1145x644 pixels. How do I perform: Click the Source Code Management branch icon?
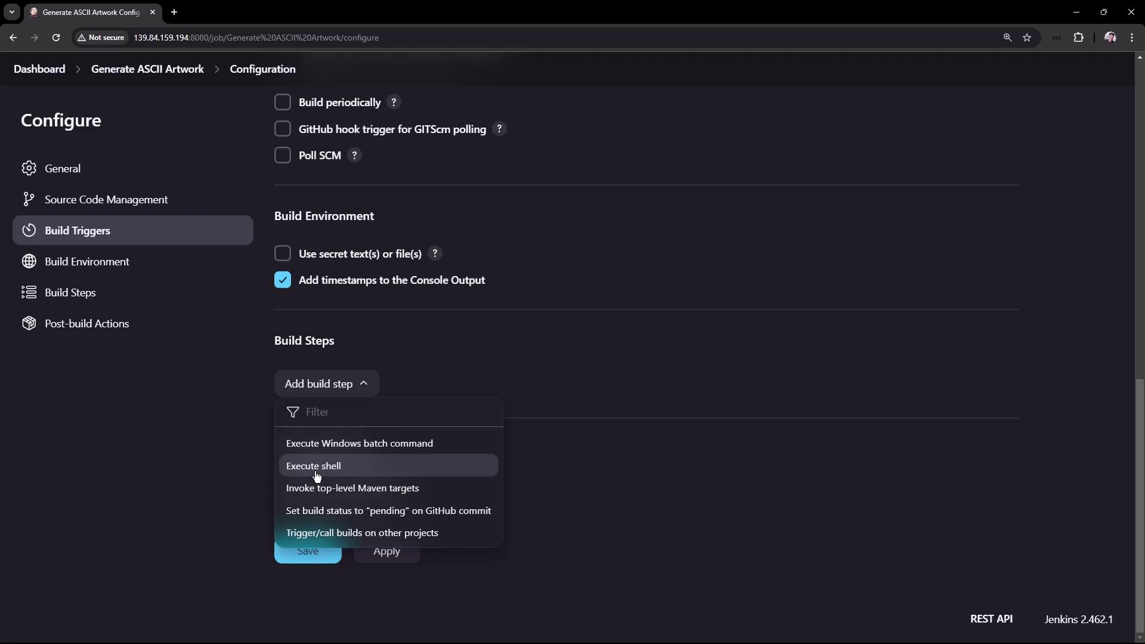[28, 199]
